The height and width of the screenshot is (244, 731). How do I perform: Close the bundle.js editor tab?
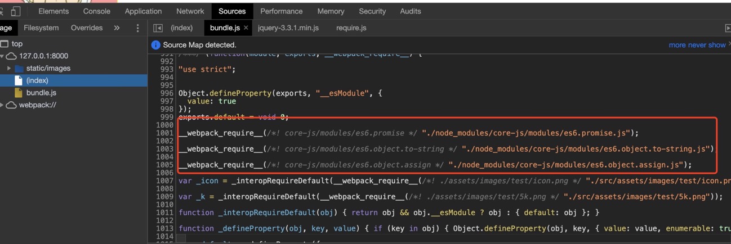coord(246,28)
